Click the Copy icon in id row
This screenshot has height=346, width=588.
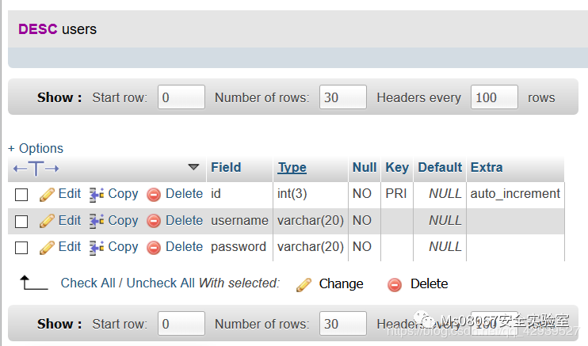tap(97, 194)
